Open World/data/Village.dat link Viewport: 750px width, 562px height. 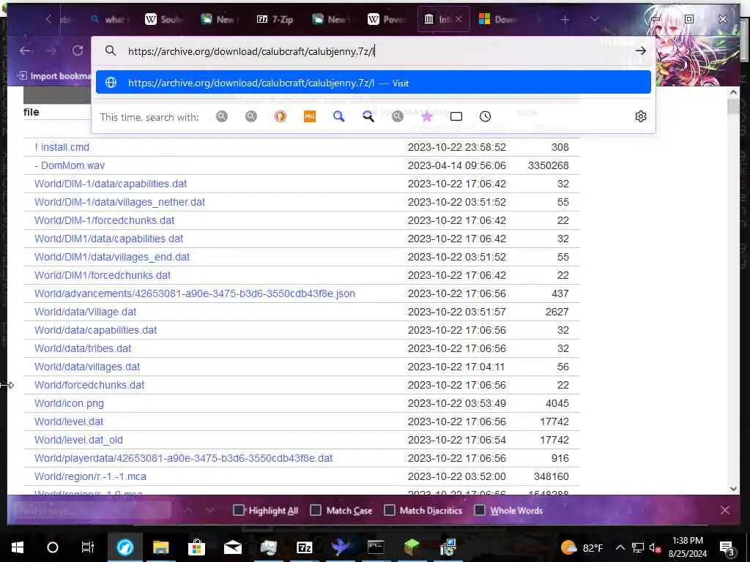(85, 312)
